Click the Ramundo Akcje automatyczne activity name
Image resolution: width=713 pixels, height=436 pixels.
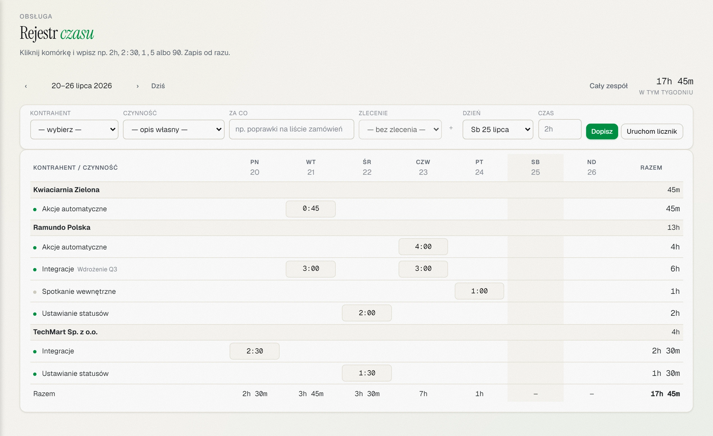tap(74, 247)
